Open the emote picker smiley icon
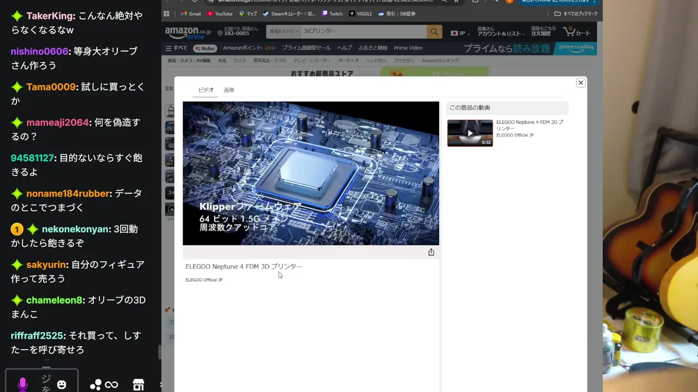 coord(62,385)
